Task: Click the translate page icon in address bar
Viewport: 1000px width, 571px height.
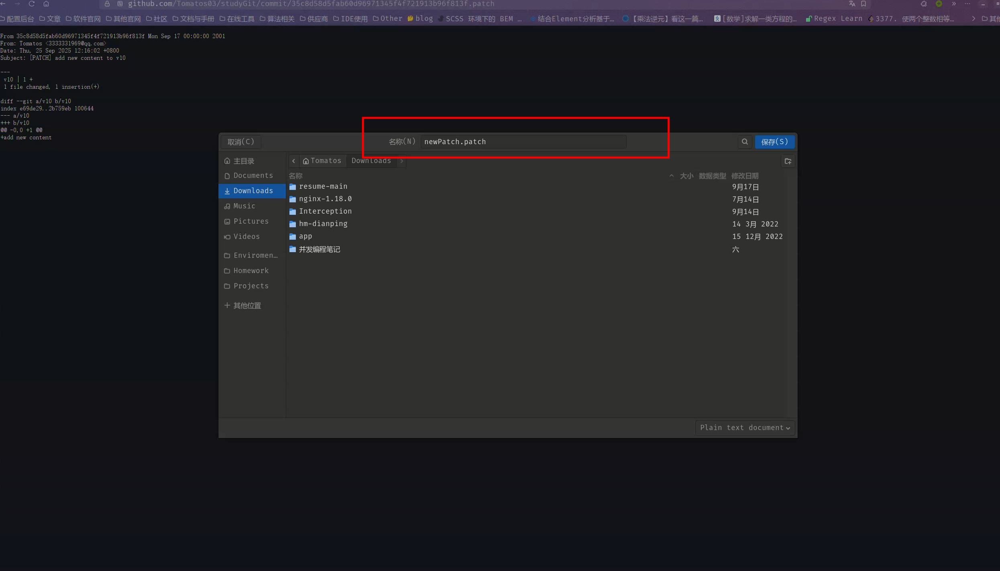Action: (x=852, y=4)
